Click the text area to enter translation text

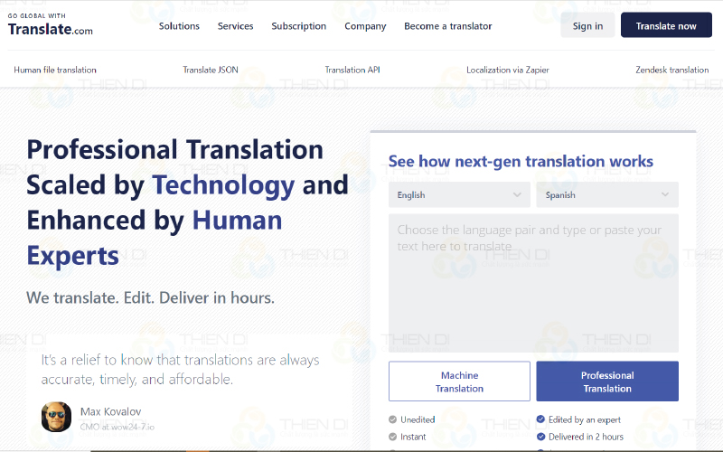pyautogui.click(x=533, y=282)
